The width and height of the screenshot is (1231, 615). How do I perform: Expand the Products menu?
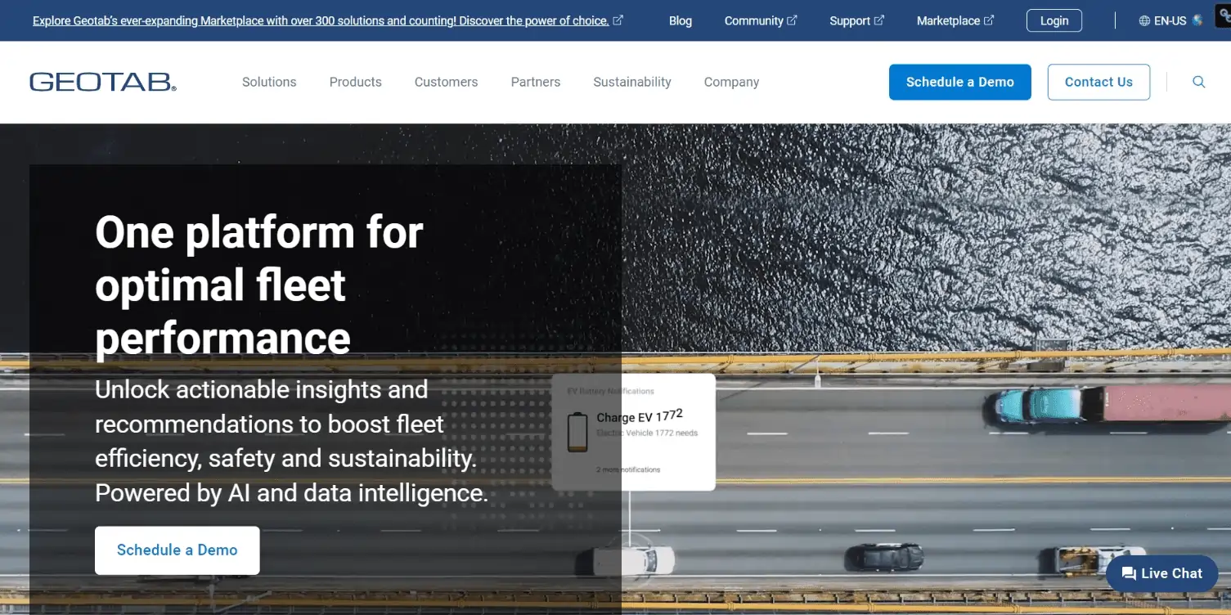tap(356, 82)
